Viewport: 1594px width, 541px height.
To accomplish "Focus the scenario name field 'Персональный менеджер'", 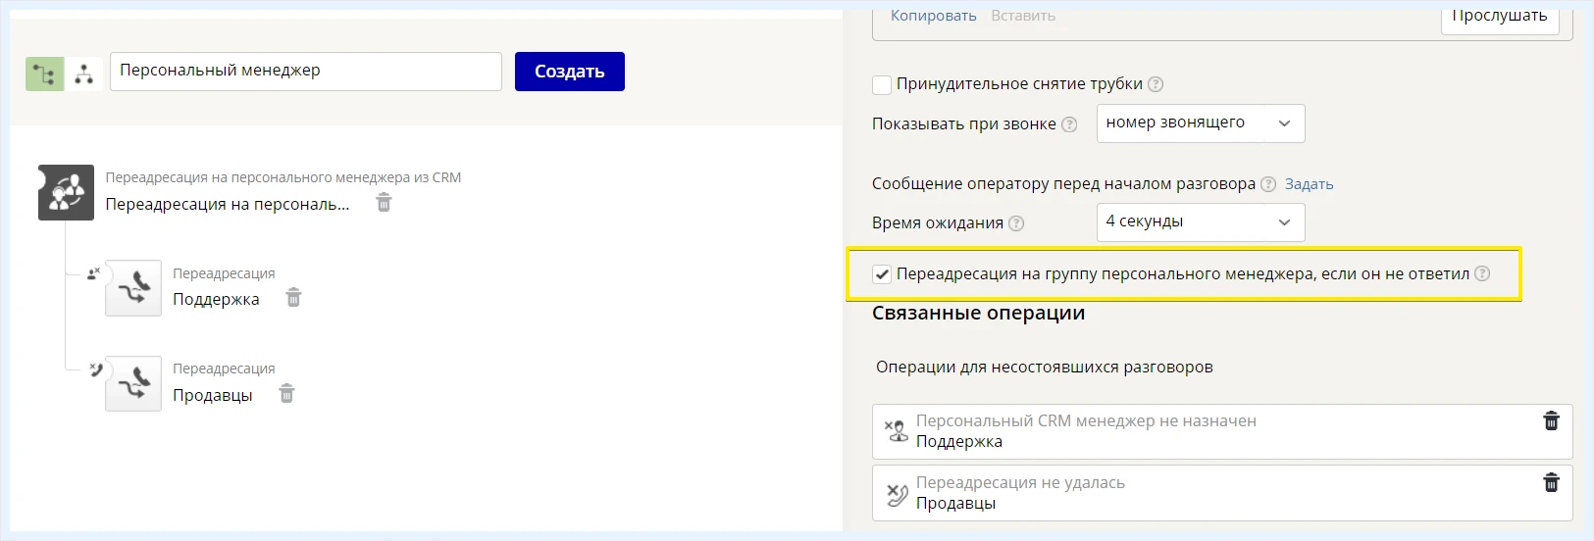I will click(306, 72).
